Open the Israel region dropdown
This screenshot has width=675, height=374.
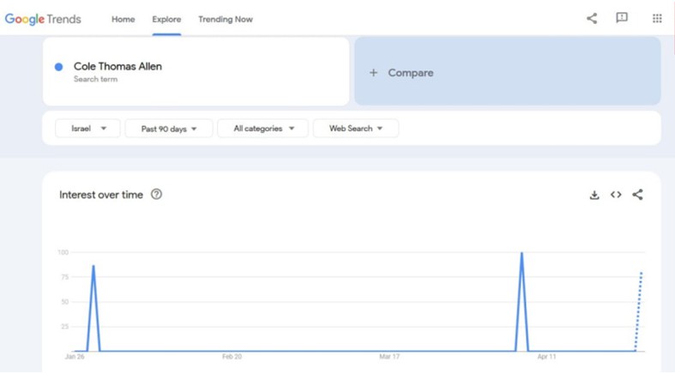click(87, 129)
